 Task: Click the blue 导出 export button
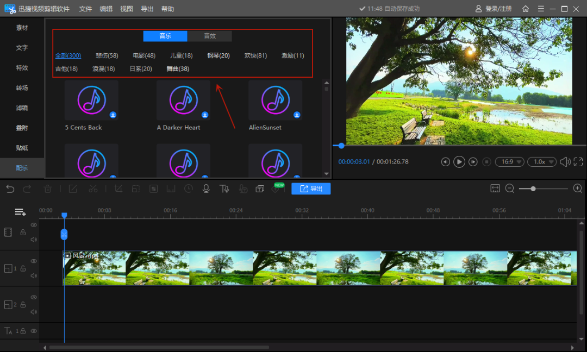pyautogui.click(x=311, y=188)
